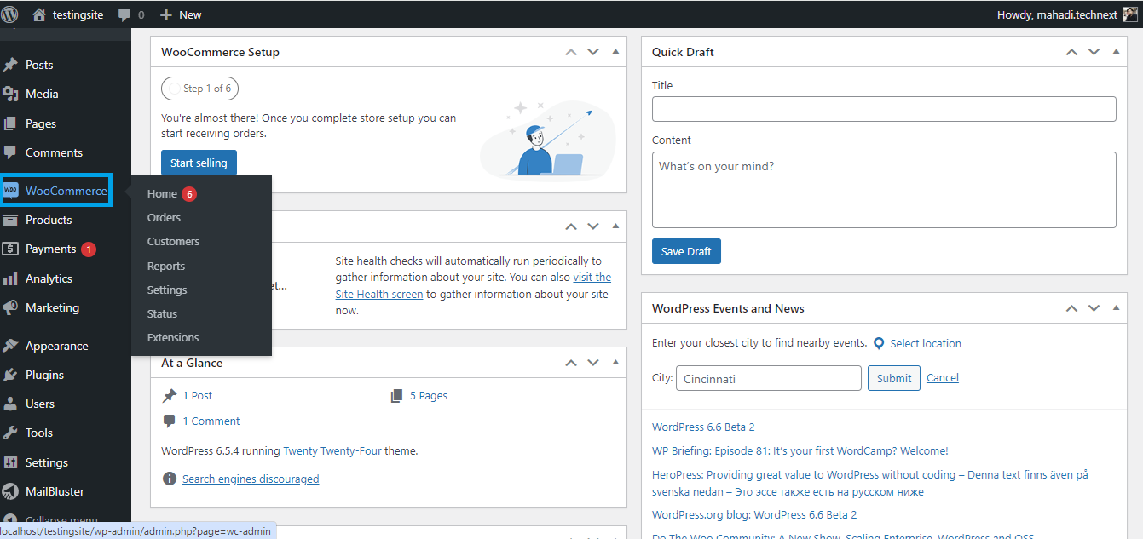Collapse the Site Health panel toggle
Image resolution: width=1143 pixels, height=539 pixels.
pos(615,226)
